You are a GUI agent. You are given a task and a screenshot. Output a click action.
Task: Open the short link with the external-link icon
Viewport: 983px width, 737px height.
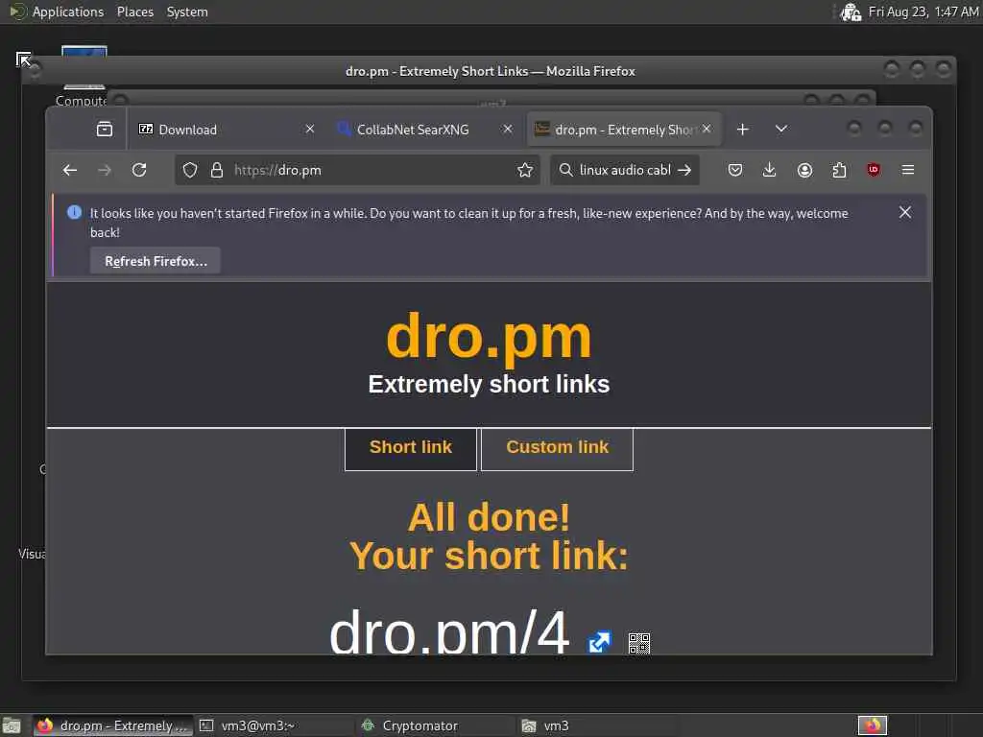tap(599, 642)
